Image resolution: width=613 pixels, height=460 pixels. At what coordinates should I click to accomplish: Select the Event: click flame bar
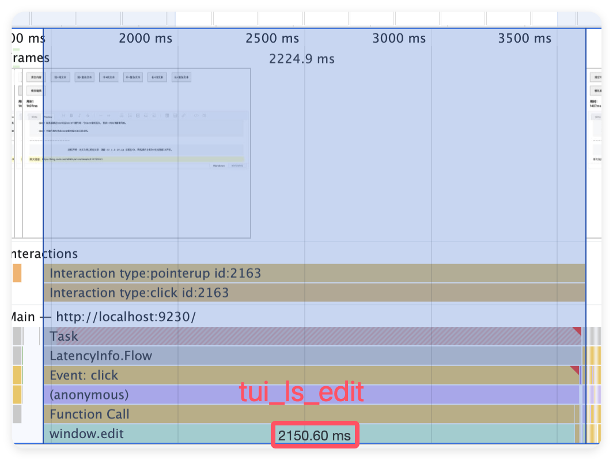coord(312,375)
